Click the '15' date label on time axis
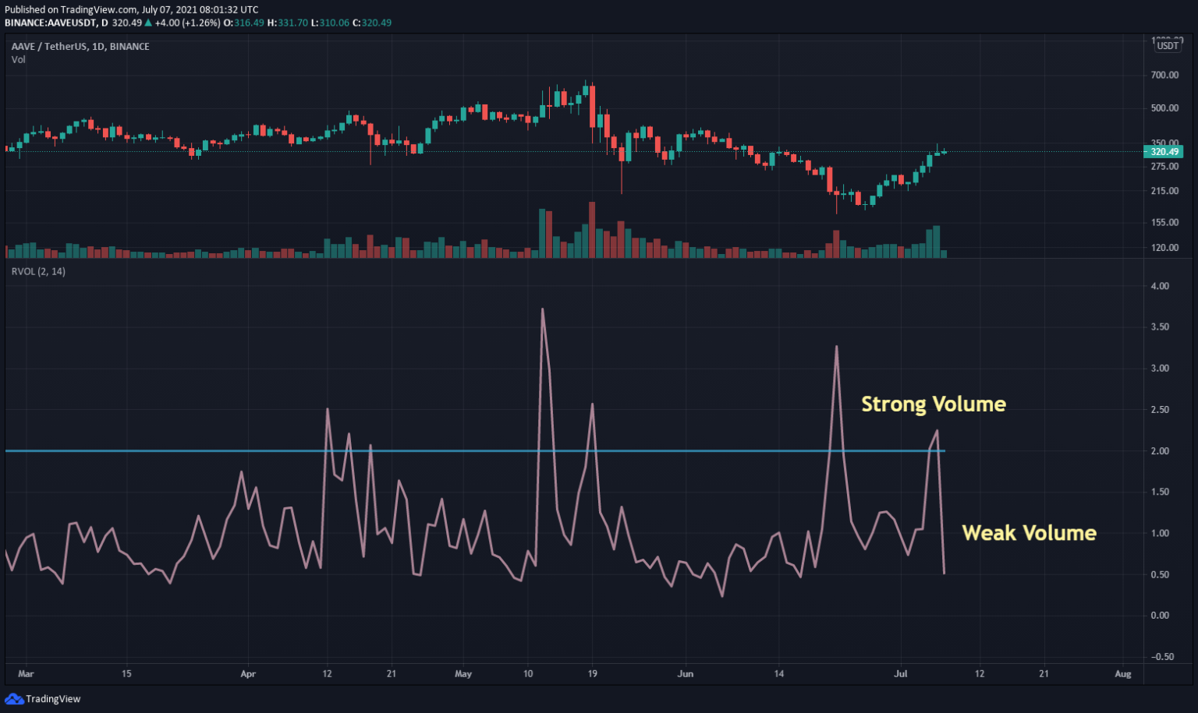 point(126,673)
